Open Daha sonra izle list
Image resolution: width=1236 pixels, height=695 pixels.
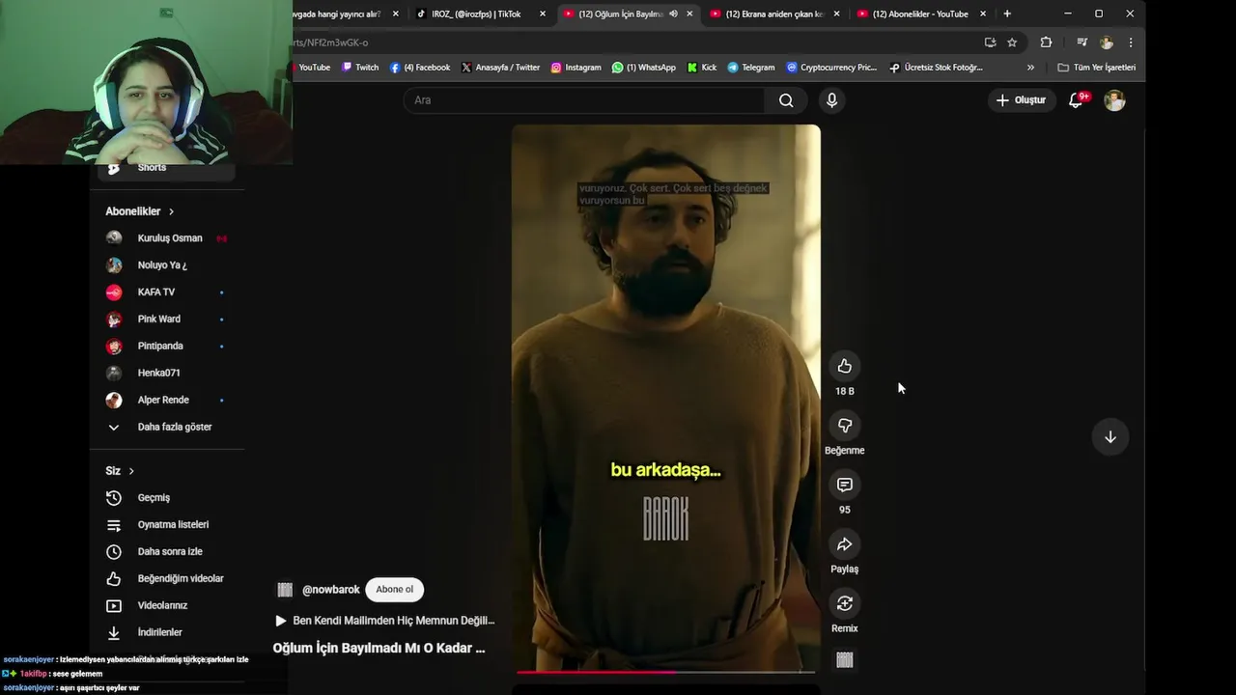169,552
